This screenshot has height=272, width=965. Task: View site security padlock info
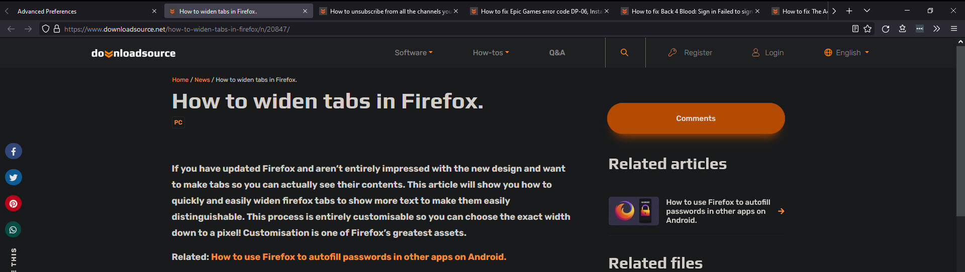point(57,29)
